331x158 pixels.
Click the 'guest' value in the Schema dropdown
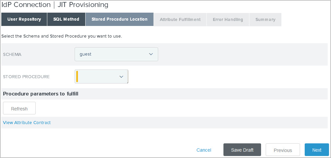coord(86,54)
